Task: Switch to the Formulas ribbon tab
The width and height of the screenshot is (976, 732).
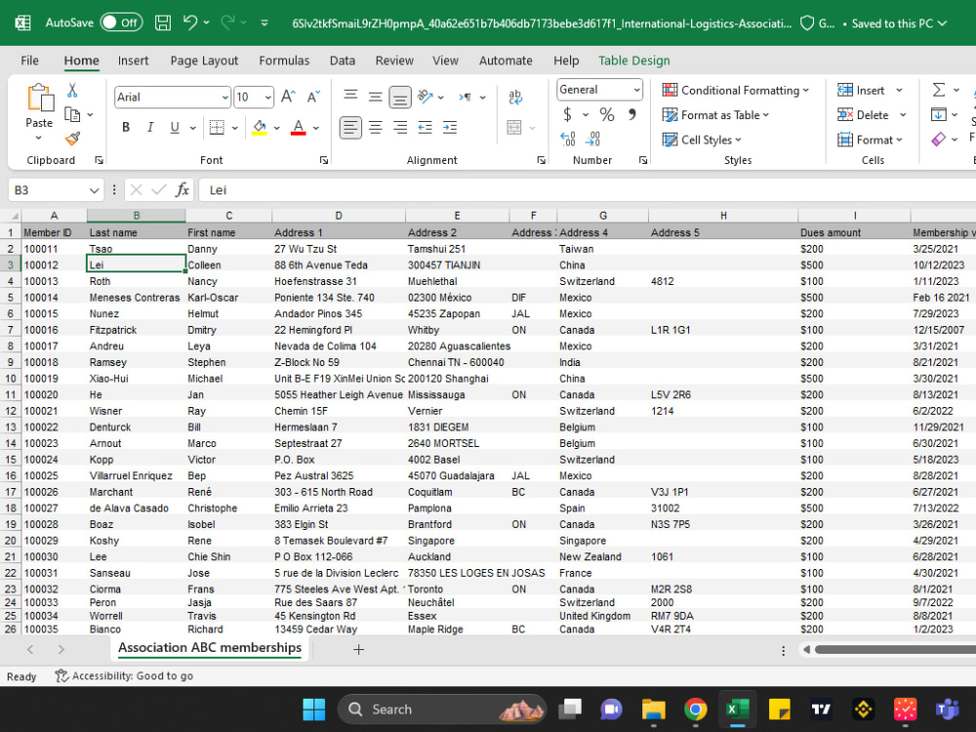Action: click(284, 61)
